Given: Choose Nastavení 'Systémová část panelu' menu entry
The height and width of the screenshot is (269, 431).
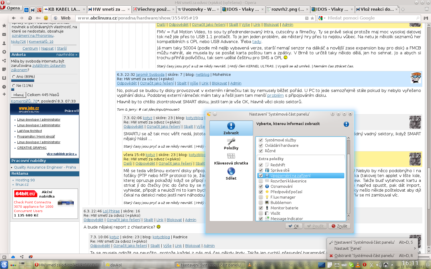Looking at the screenshot, I should click(x=373, y=242).
